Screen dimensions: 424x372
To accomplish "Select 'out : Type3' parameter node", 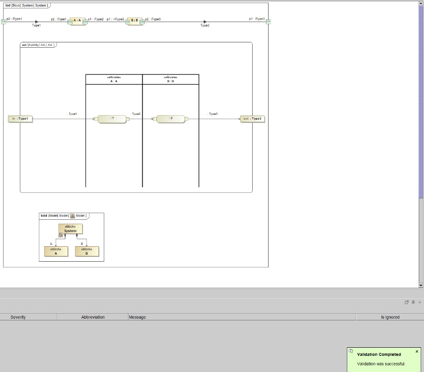I will coord(252,119).
